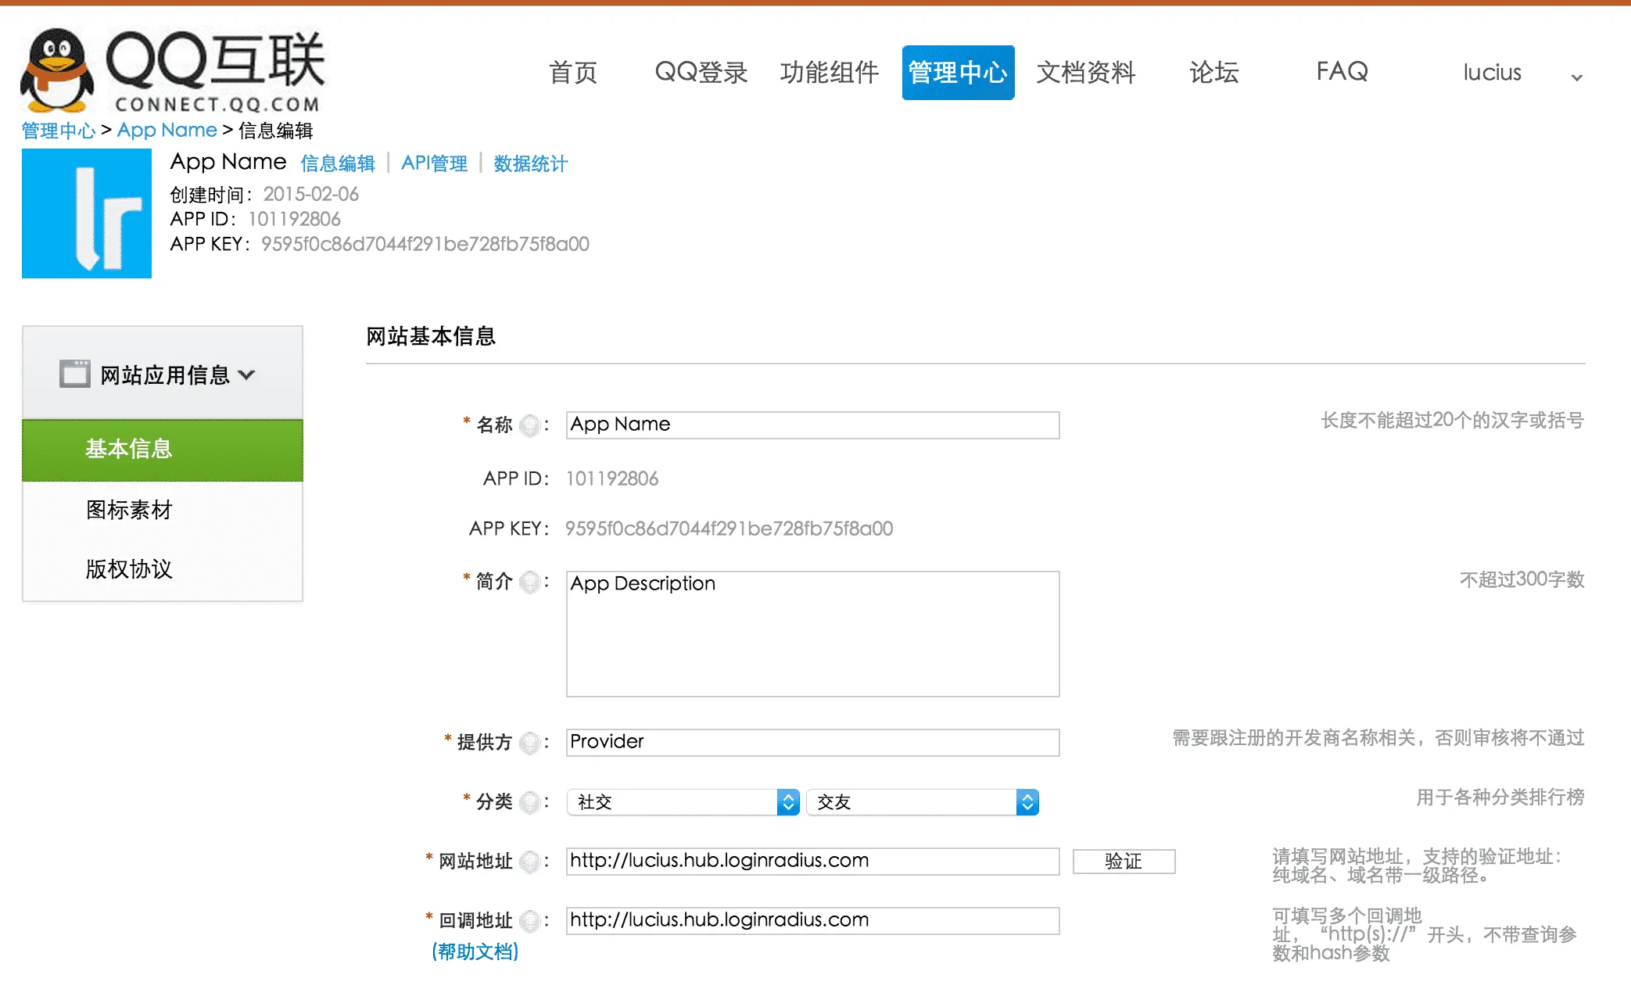The width and height of the screenshot is (1631, 982).
Task: Go to the 文档资料 menu item
Action: (x=1085, y=73)
